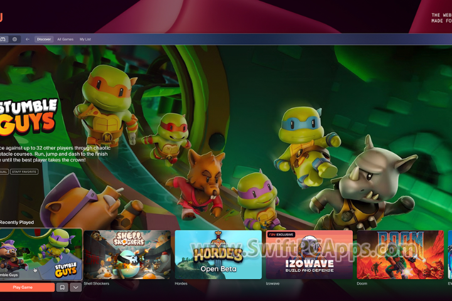Open the game controller icon view
The image size is (452, 301).
3,39
